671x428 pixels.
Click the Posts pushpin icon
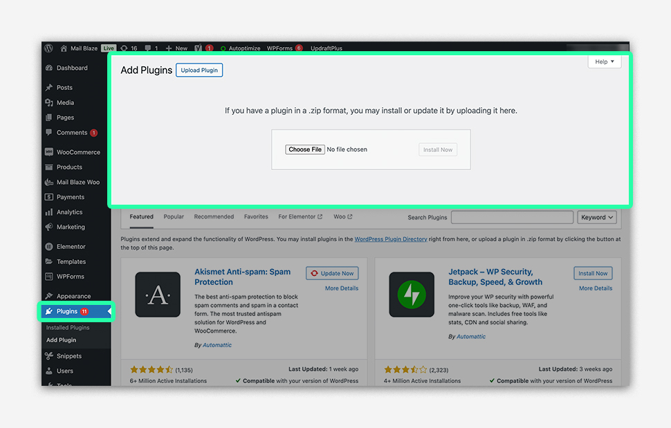pos(49,87)
